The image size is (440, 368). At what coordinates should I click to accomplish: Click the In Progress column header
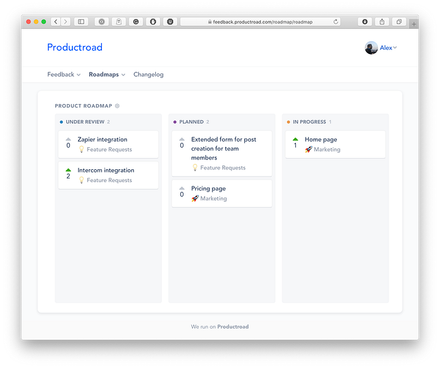coord(309,121)
